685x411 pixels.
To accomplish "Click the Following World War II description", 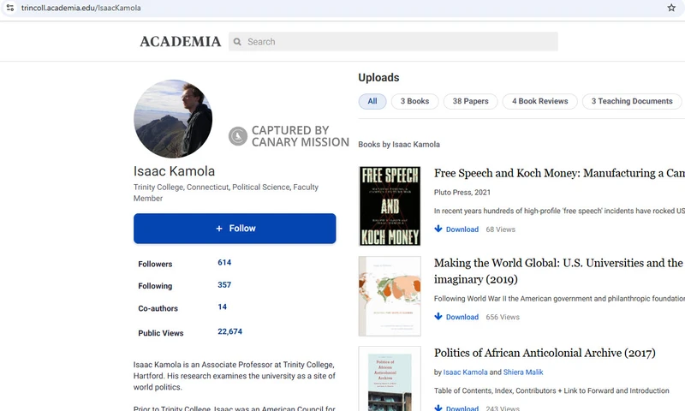I will tap(559, 299).
